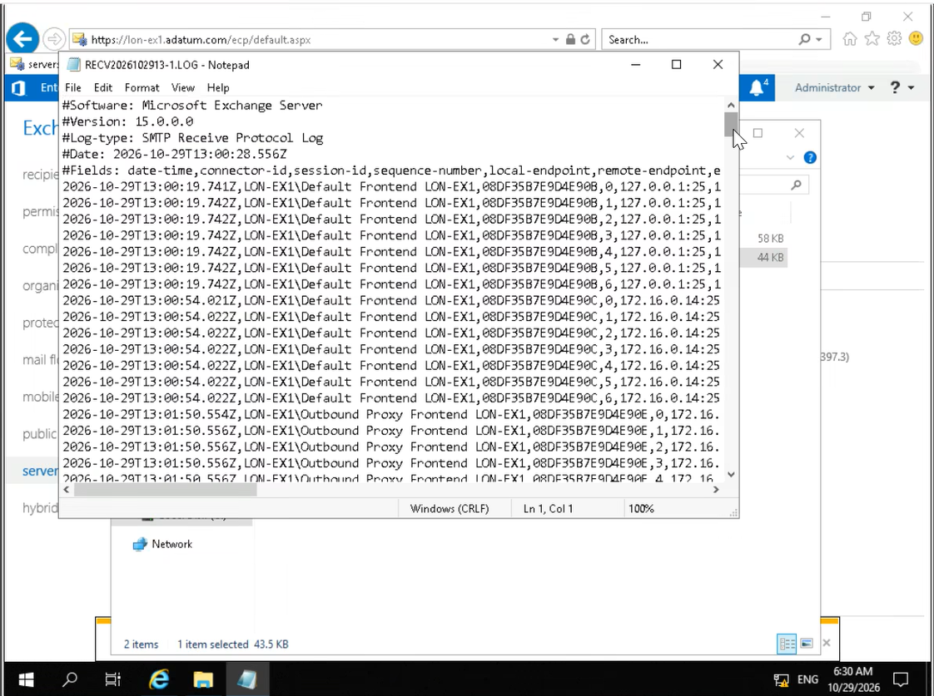Open the Notepad Help menu
Screen dimensions: 934x696
pos(218,87)
